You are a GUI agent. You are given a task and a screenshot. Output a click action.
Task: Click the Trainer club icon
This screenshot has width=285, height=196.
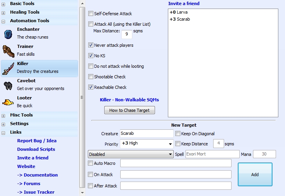(9, 51)
